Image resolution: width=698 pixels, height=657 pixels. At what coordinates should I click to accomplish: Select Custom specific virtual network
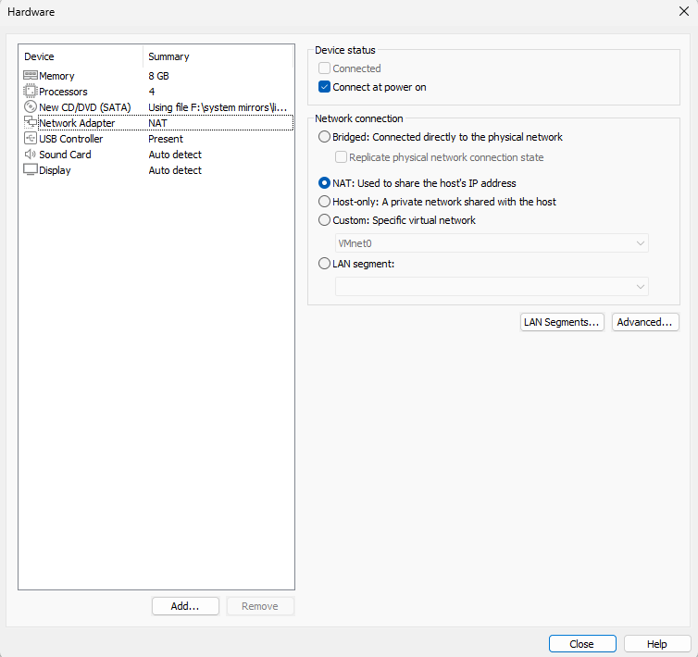point(324,220)
